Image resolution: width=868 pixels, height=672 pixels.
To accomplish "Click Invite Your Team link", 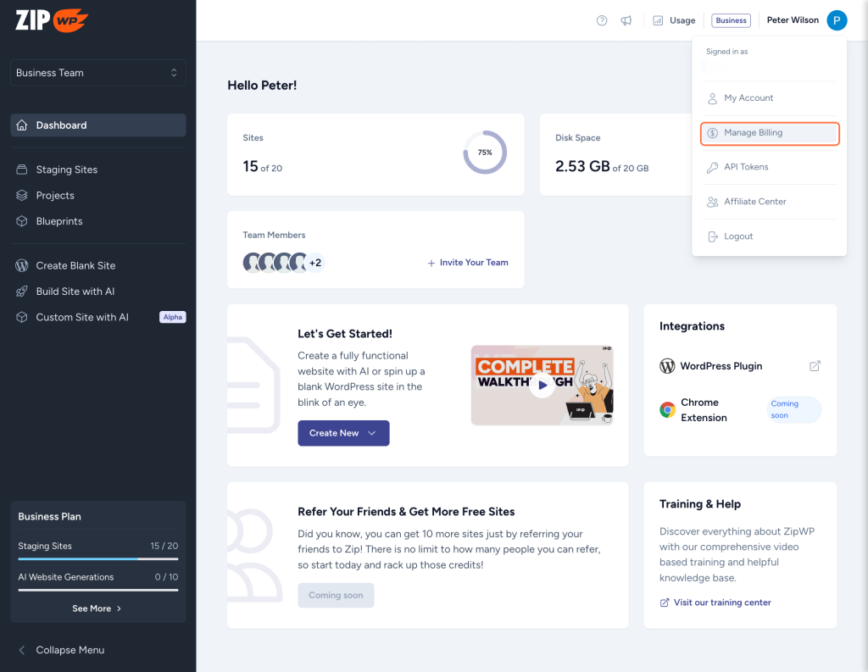I will tap(467, 263).
